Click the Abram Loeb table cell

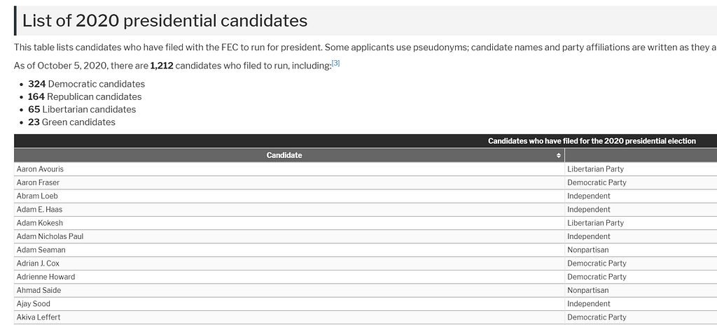point(289,196)
